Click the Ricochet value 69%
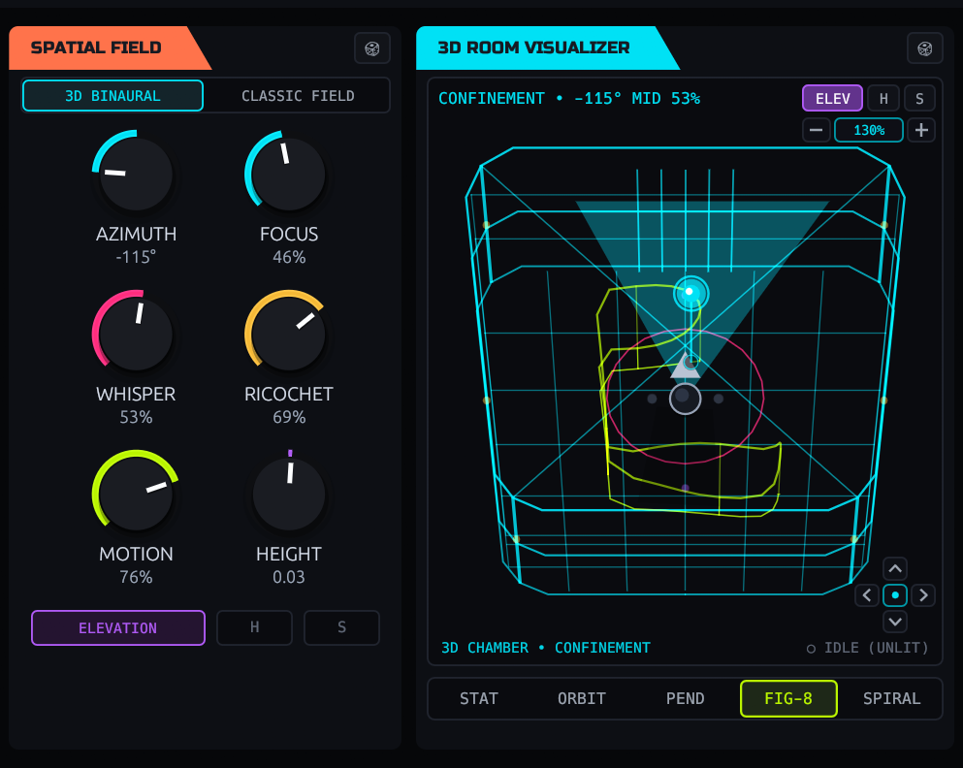The height and width of the screenshot is (768, 963). [289, 417]
